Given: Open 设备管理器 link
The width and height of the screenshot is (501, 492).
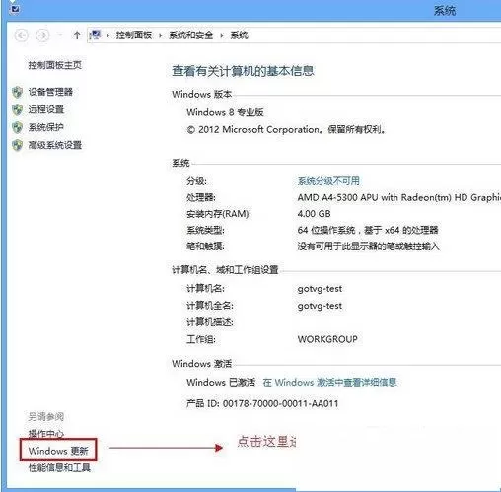Looking at the screenshot, I should (50, 92).
